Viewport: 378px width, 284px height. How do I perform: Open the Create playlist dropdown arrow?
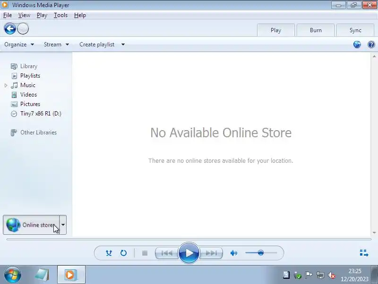point(123,44)
